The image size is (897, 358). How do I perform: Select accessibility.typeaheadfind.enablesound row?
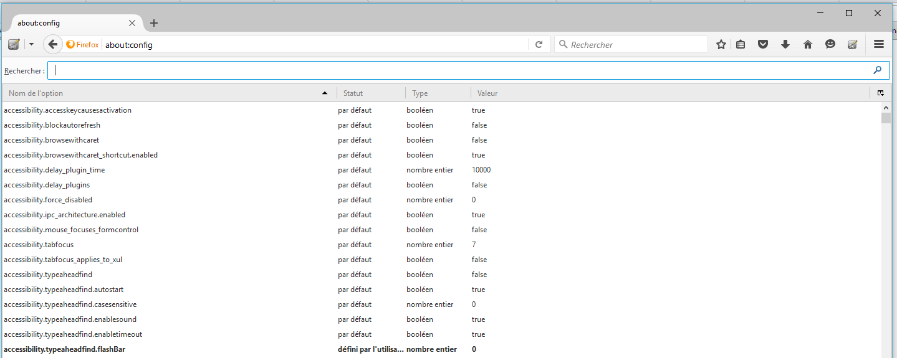pyautogui.click(x=441, y=319)
